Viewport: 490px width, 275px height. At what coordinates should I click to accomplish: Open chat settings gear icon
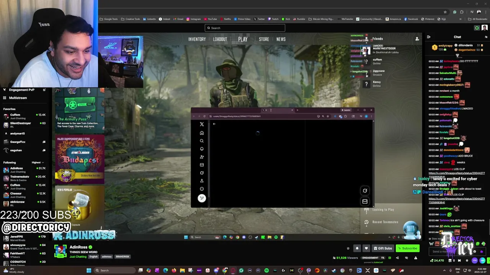(x=467, y=260)
